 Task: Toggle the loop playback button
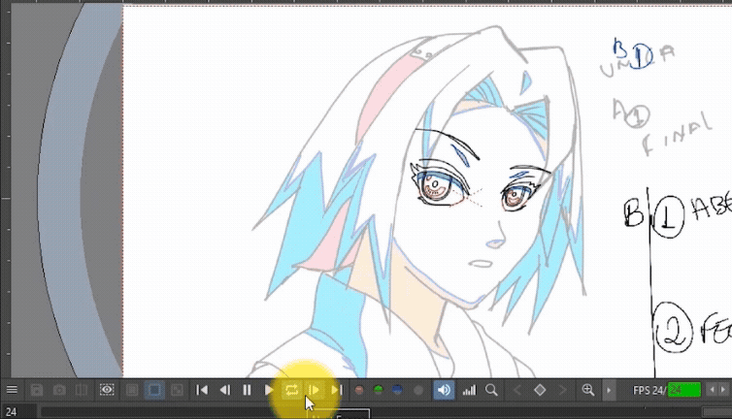[x=292, y=390]
